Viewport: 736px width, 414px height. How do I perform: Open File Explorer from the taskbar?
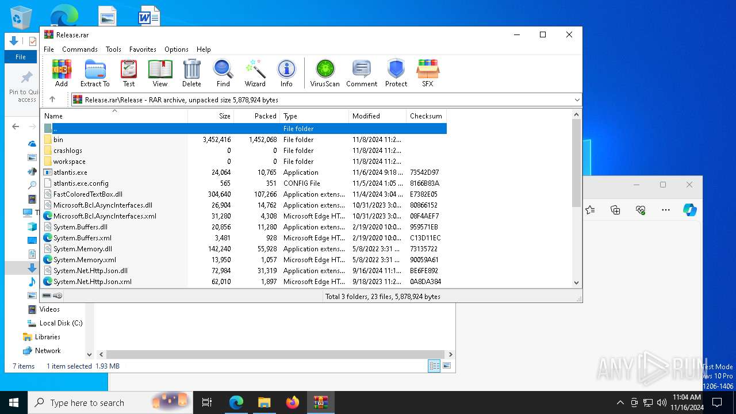[264, 402]
